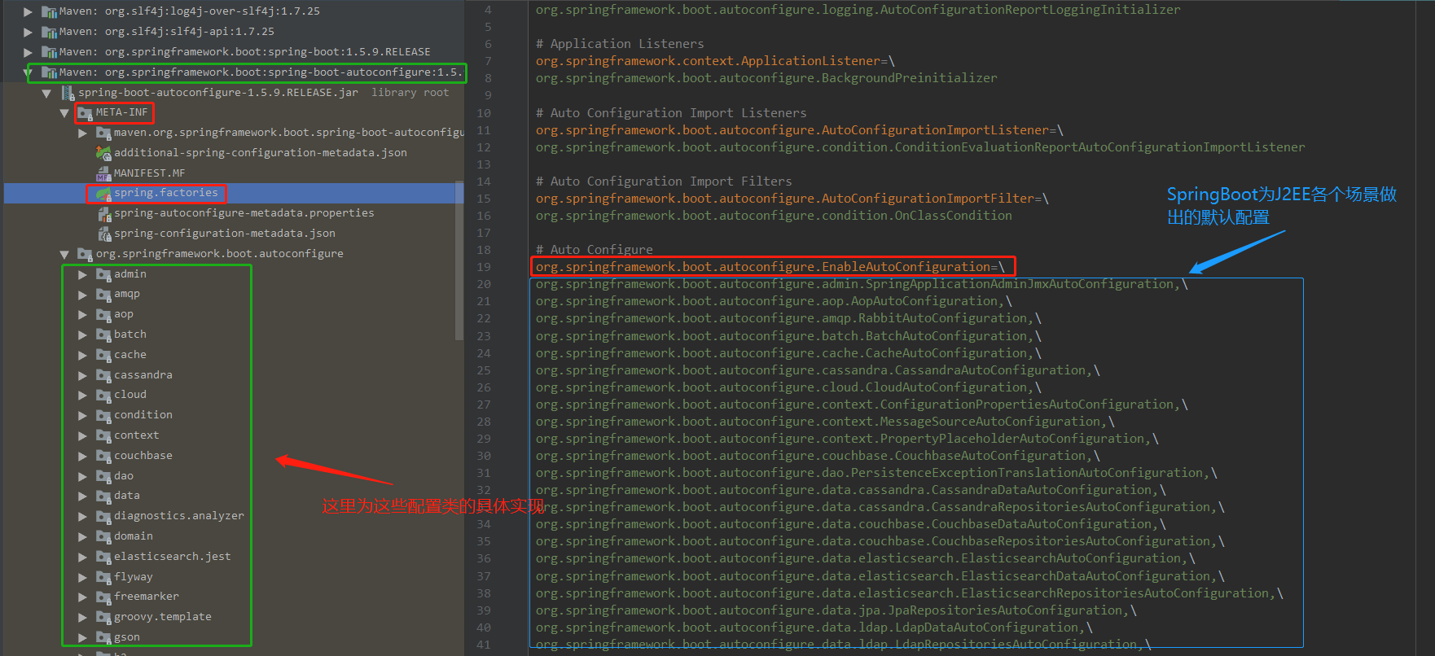1435x656 pixels.
Task: Click line number 10 in the gutter
Action: tap(484, 113)
